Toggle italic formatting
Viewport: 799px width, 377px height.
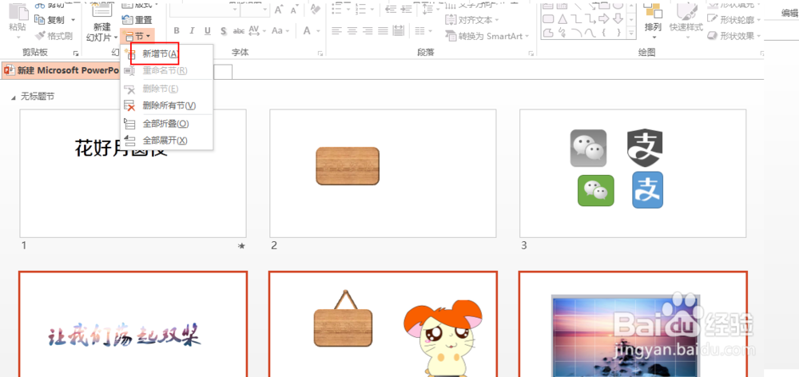[192, 31]
